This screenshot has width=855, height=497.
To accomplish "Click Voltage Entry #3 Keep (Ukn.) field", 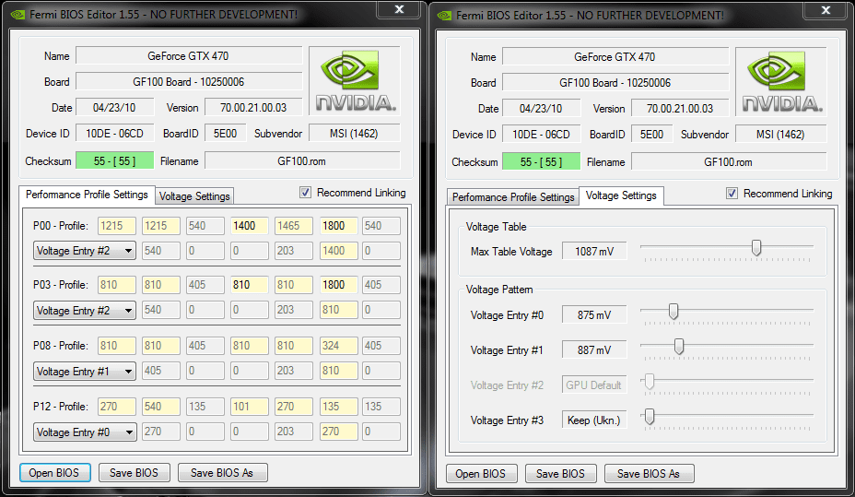I will click(x=594, y=420).
